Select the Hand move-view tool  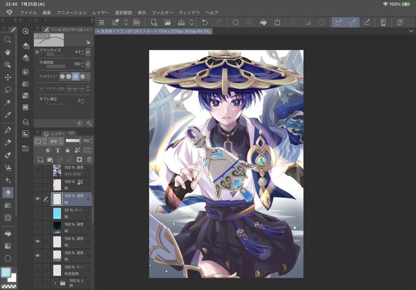[8, 53]
